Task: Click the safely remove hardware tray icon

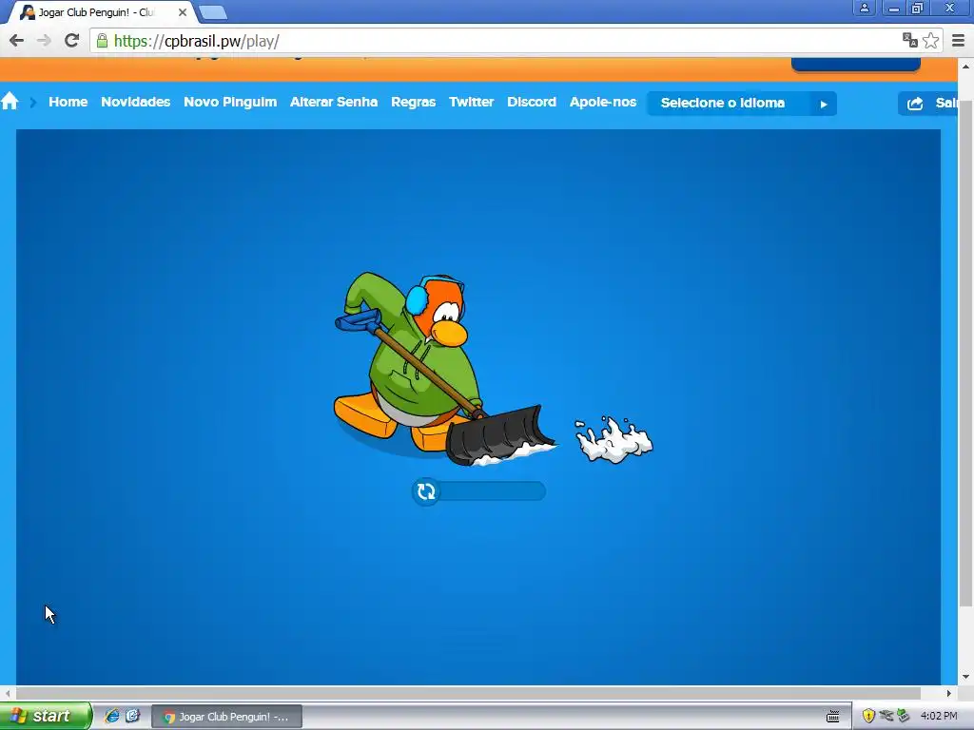Action: coord(904,716)
